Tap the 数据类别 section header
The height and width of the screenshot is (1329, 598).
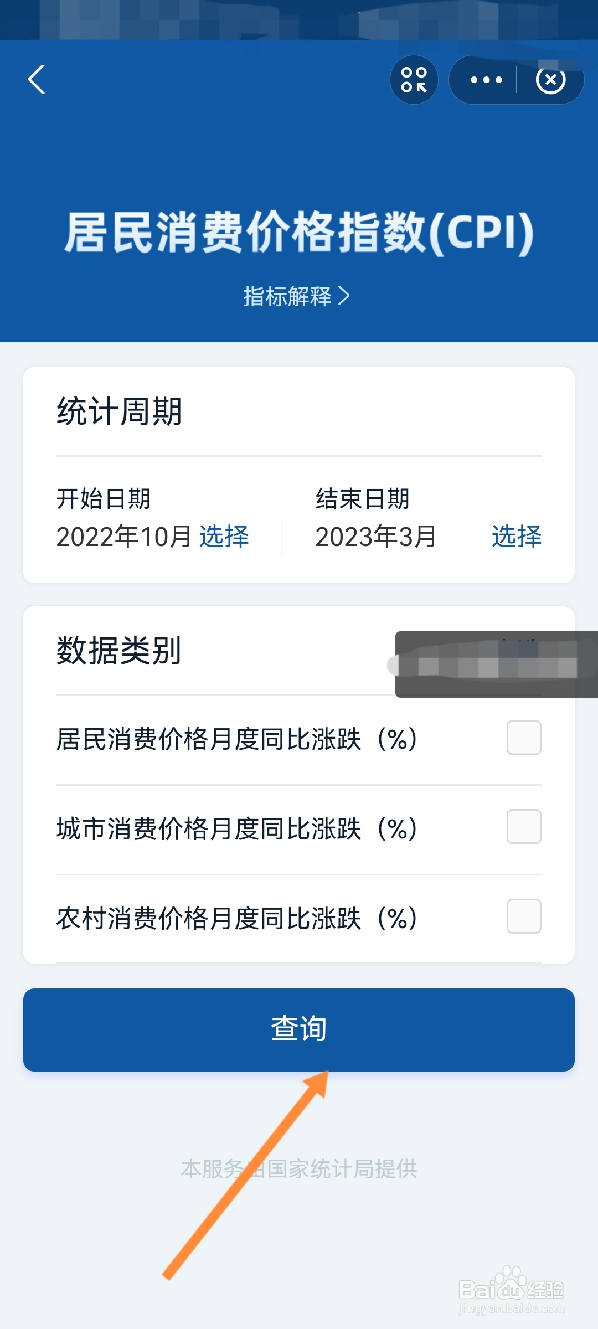pos(119,650)
